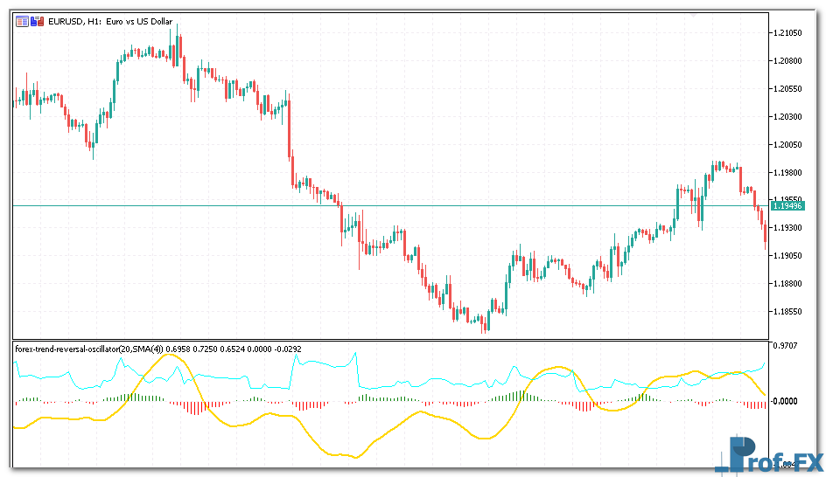Click the 1.19300 price scale label

[789, 228]
